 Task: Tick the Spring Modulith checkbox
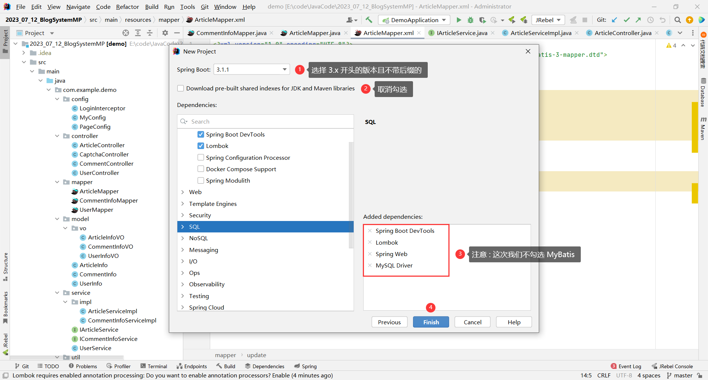pyautogui.click(x=201, y=180)
